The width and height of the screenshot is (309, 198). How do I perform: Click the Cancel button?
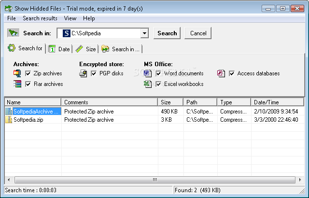point(198,33)
